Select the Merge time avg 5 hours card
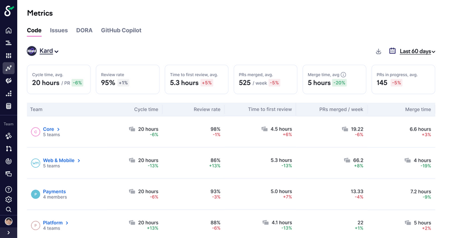This screenshot has width=453, height=238. coord(334,79)
